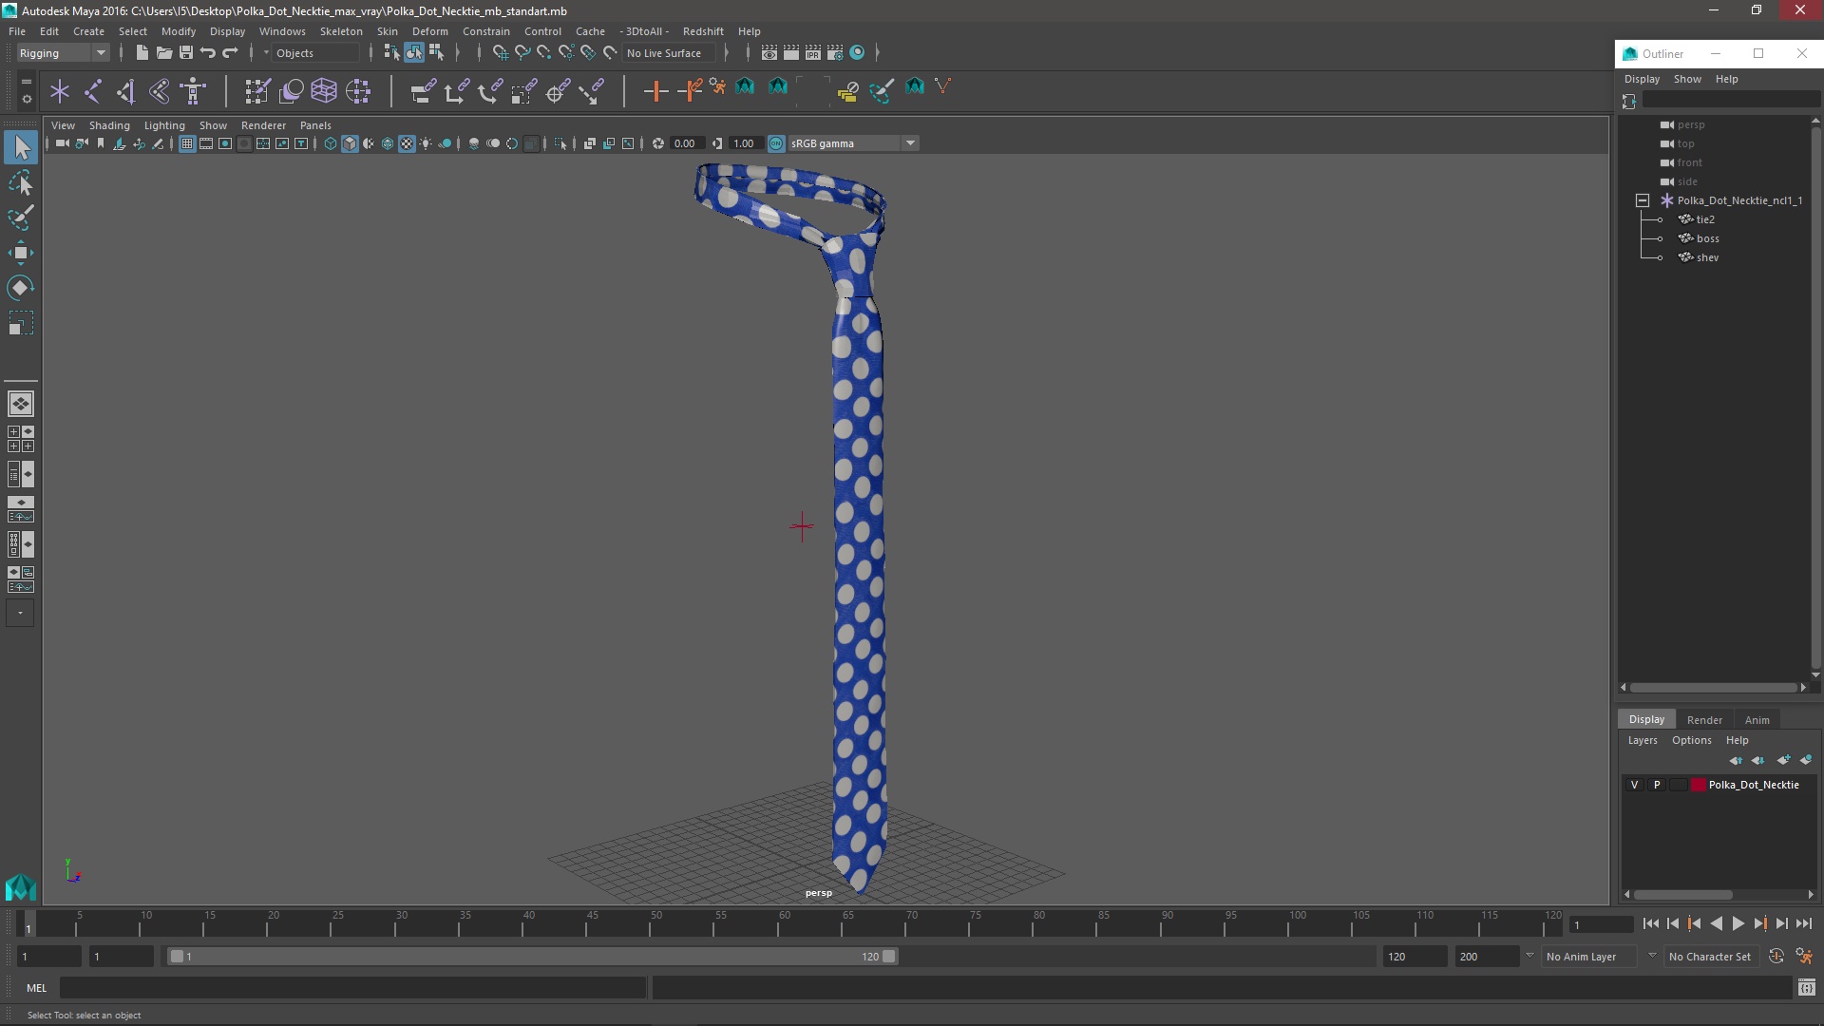Switch to the Render layer tab
This screenshot has height=1026, width=1824.
pyautogui.click(x=1704, y=720)
